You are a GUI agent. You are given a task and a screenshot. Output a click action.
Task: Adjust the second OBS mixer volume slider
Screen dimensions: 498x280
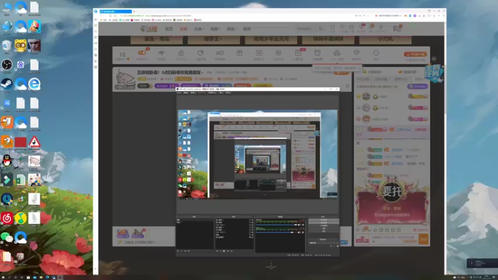pos(276,232)
